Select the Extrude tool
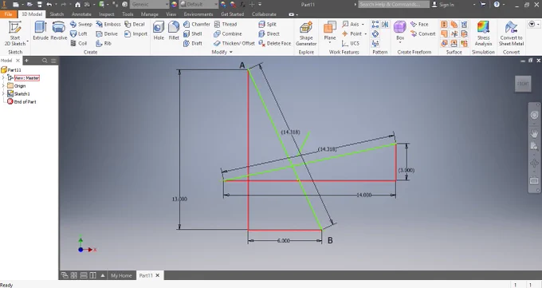The width and height of the screenshot is (542, 288). [41, 30]
